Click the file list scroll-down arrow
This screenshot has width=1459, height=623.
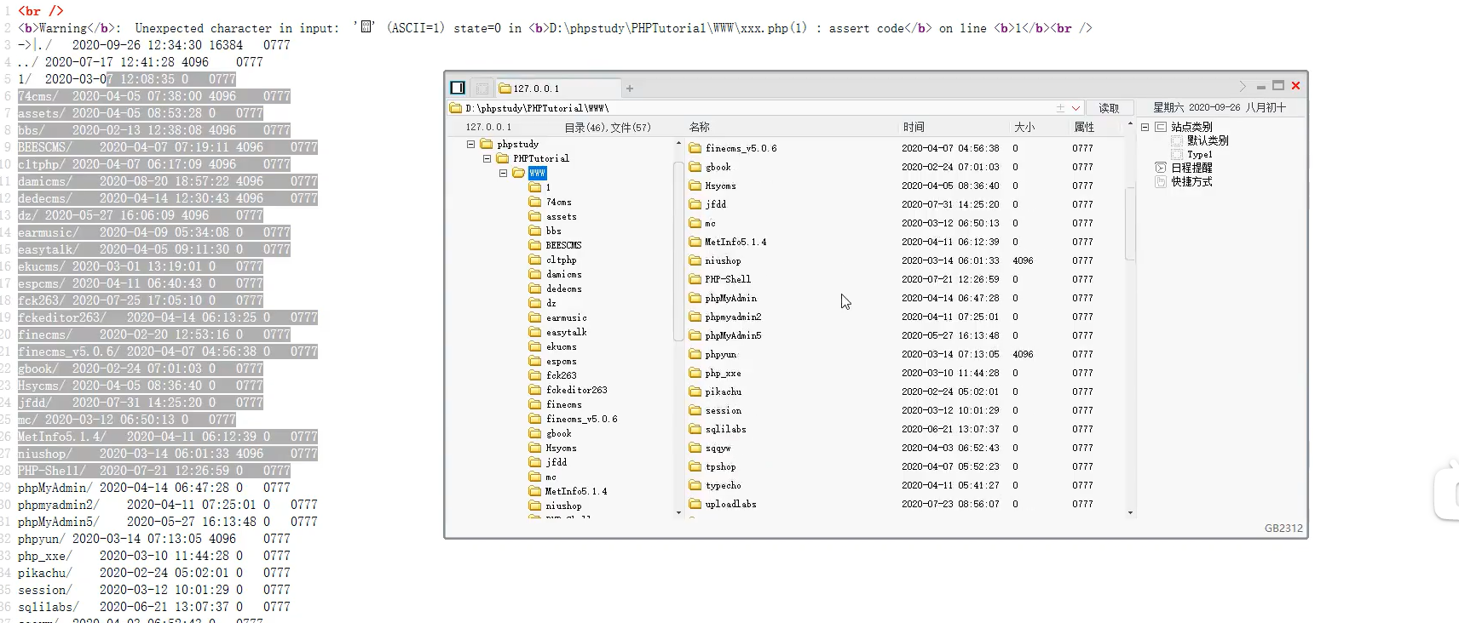[x=1130, y=512]
